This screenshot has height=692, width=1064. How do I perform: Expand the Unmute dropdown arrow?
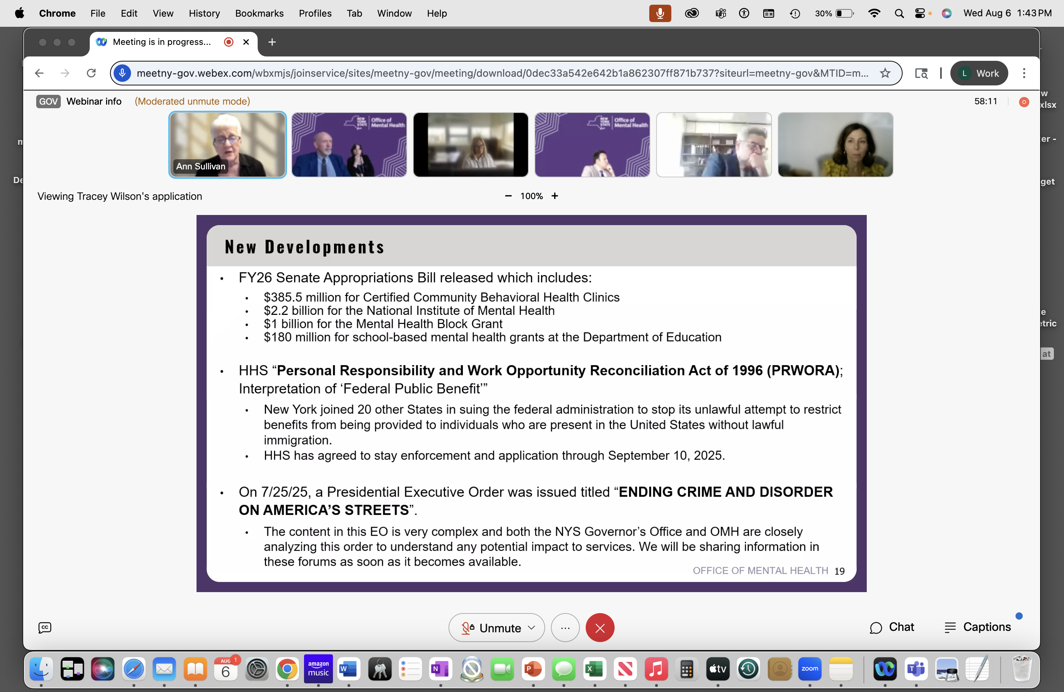[x=532, y=628]
